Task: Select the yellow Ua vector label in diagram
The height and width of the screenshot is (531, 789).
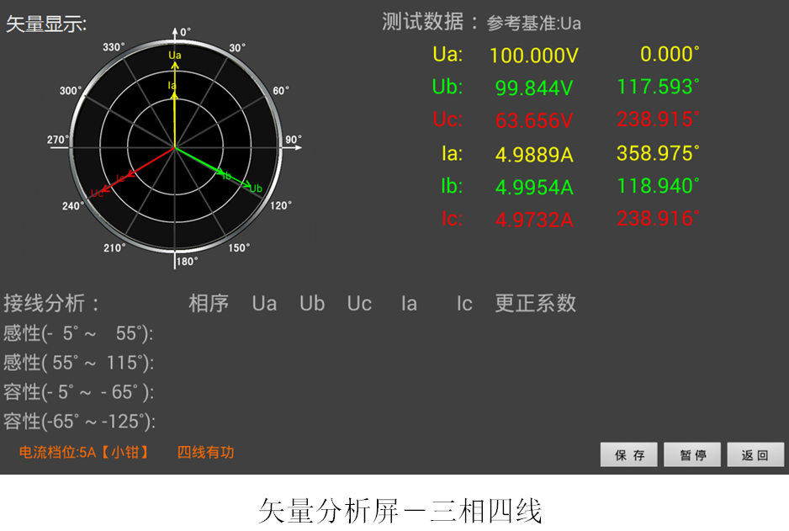Action: 175,56
